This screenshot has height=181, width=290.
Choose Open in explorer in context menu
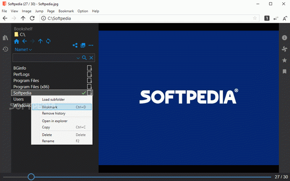tap(62, 121)
